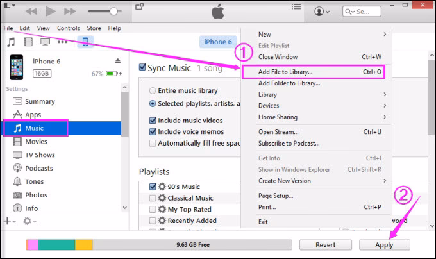436x259 pixels.
Task: Check the Recently Added playlist checkbox
Action: click(x=153, y=221)
